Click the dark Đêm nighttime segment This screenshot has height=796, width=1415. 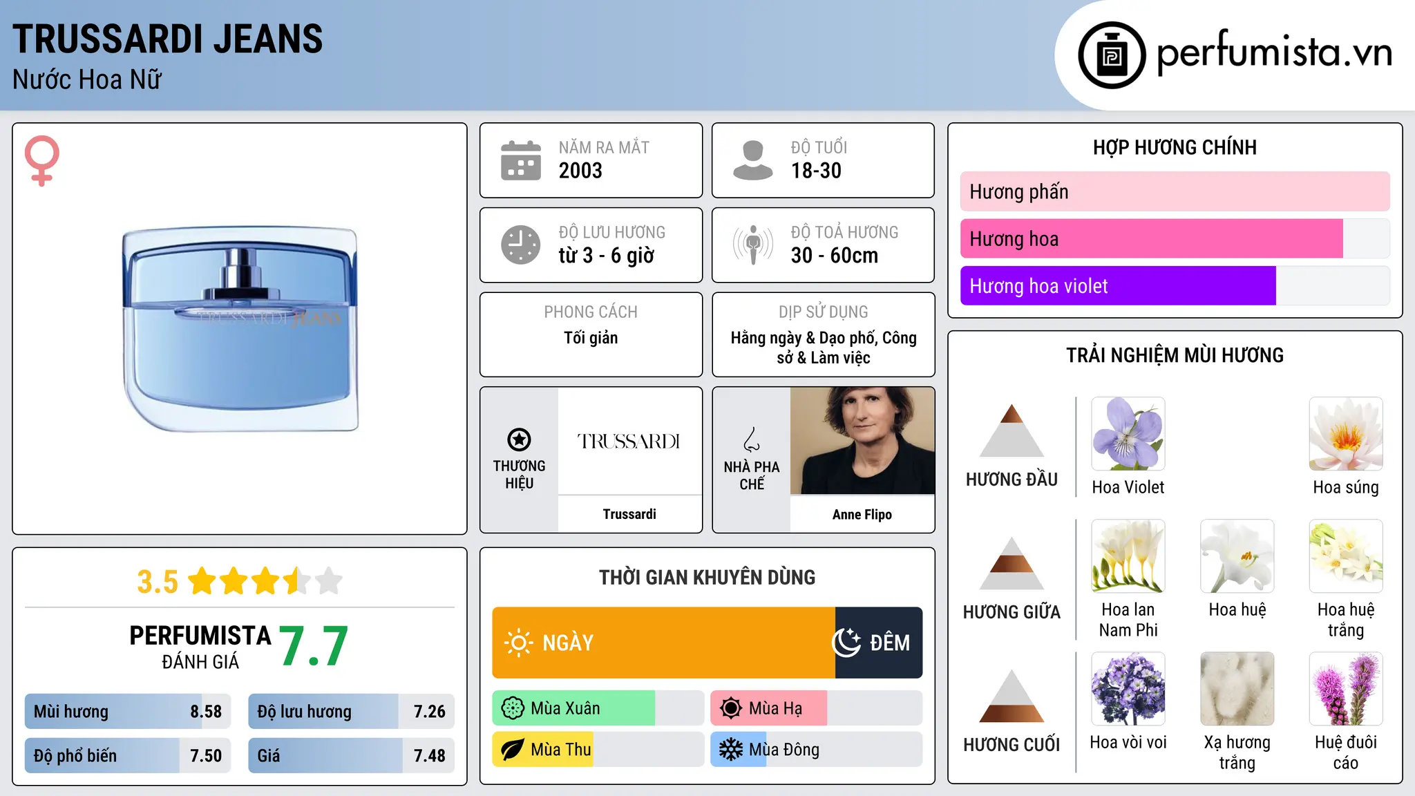pyautogui.click(x=879, y=643)
